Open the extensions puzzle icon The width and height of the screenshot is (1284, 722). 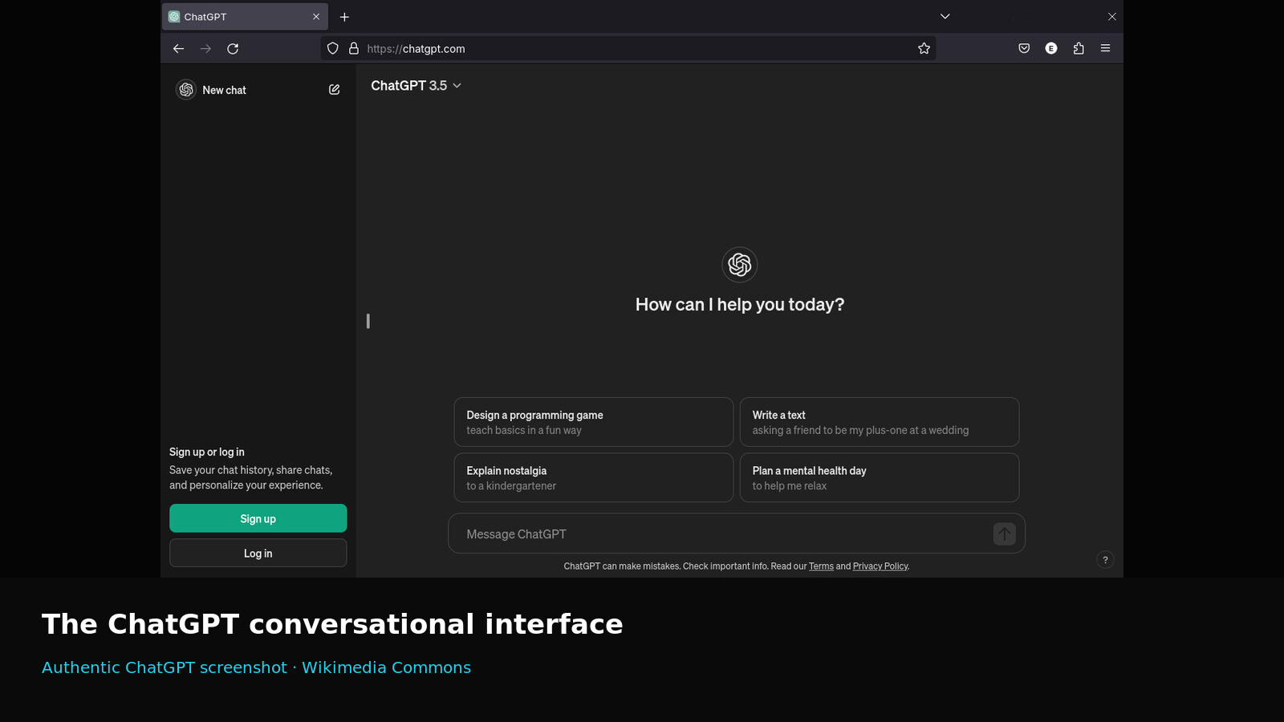click(x=1079, y=49)
